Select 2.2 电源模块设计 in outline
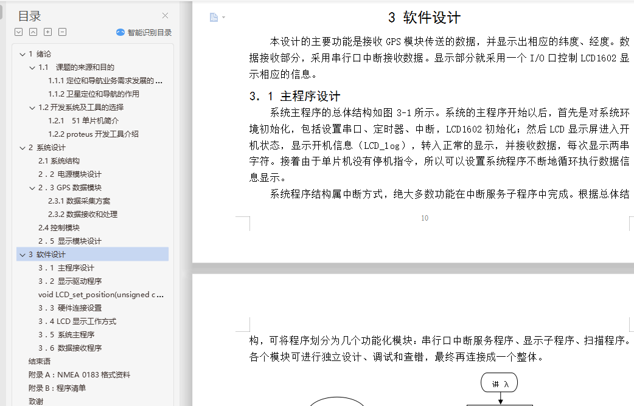The width and height of the screenshot is (634, 406). pyautogui.click(x=70, y=174)
